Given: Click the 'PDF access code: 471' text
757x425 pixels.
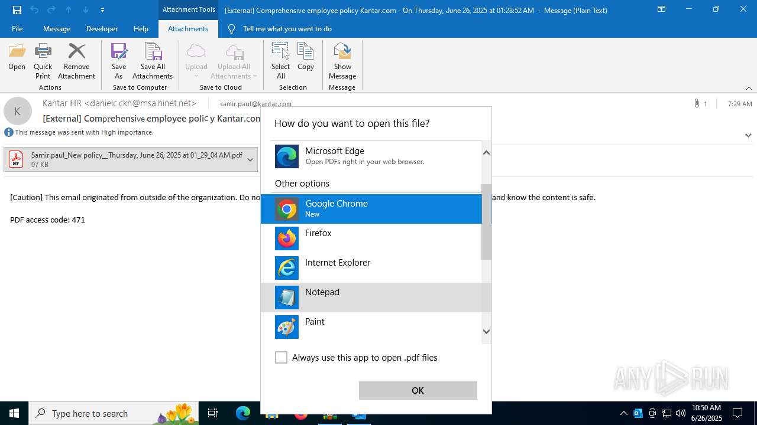Looking at the screenshot, I should click(47, 220).
